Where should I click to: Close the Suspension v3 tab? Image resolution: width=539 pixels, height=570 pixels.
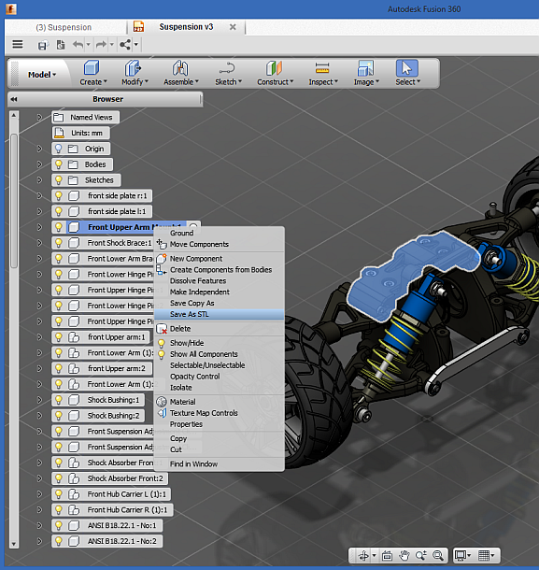click(233, 27)
